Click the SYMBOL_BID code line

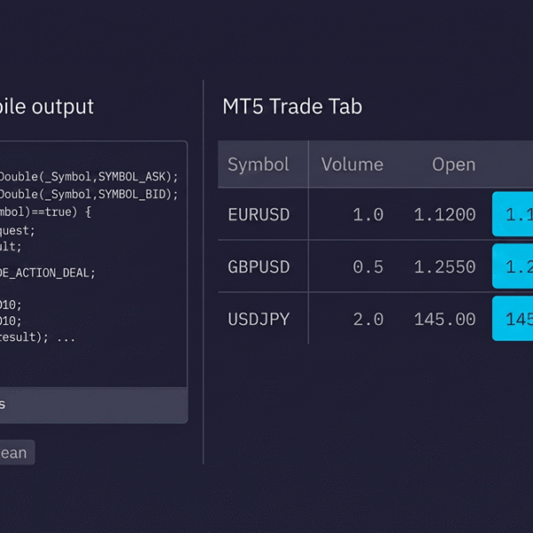coord(88,195)
